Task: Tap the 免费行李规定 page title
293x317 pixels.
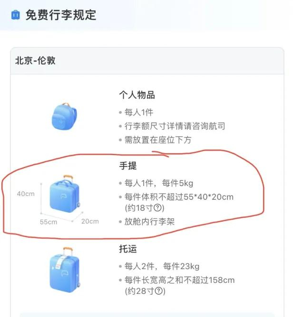Action: [x=61, y=15]
